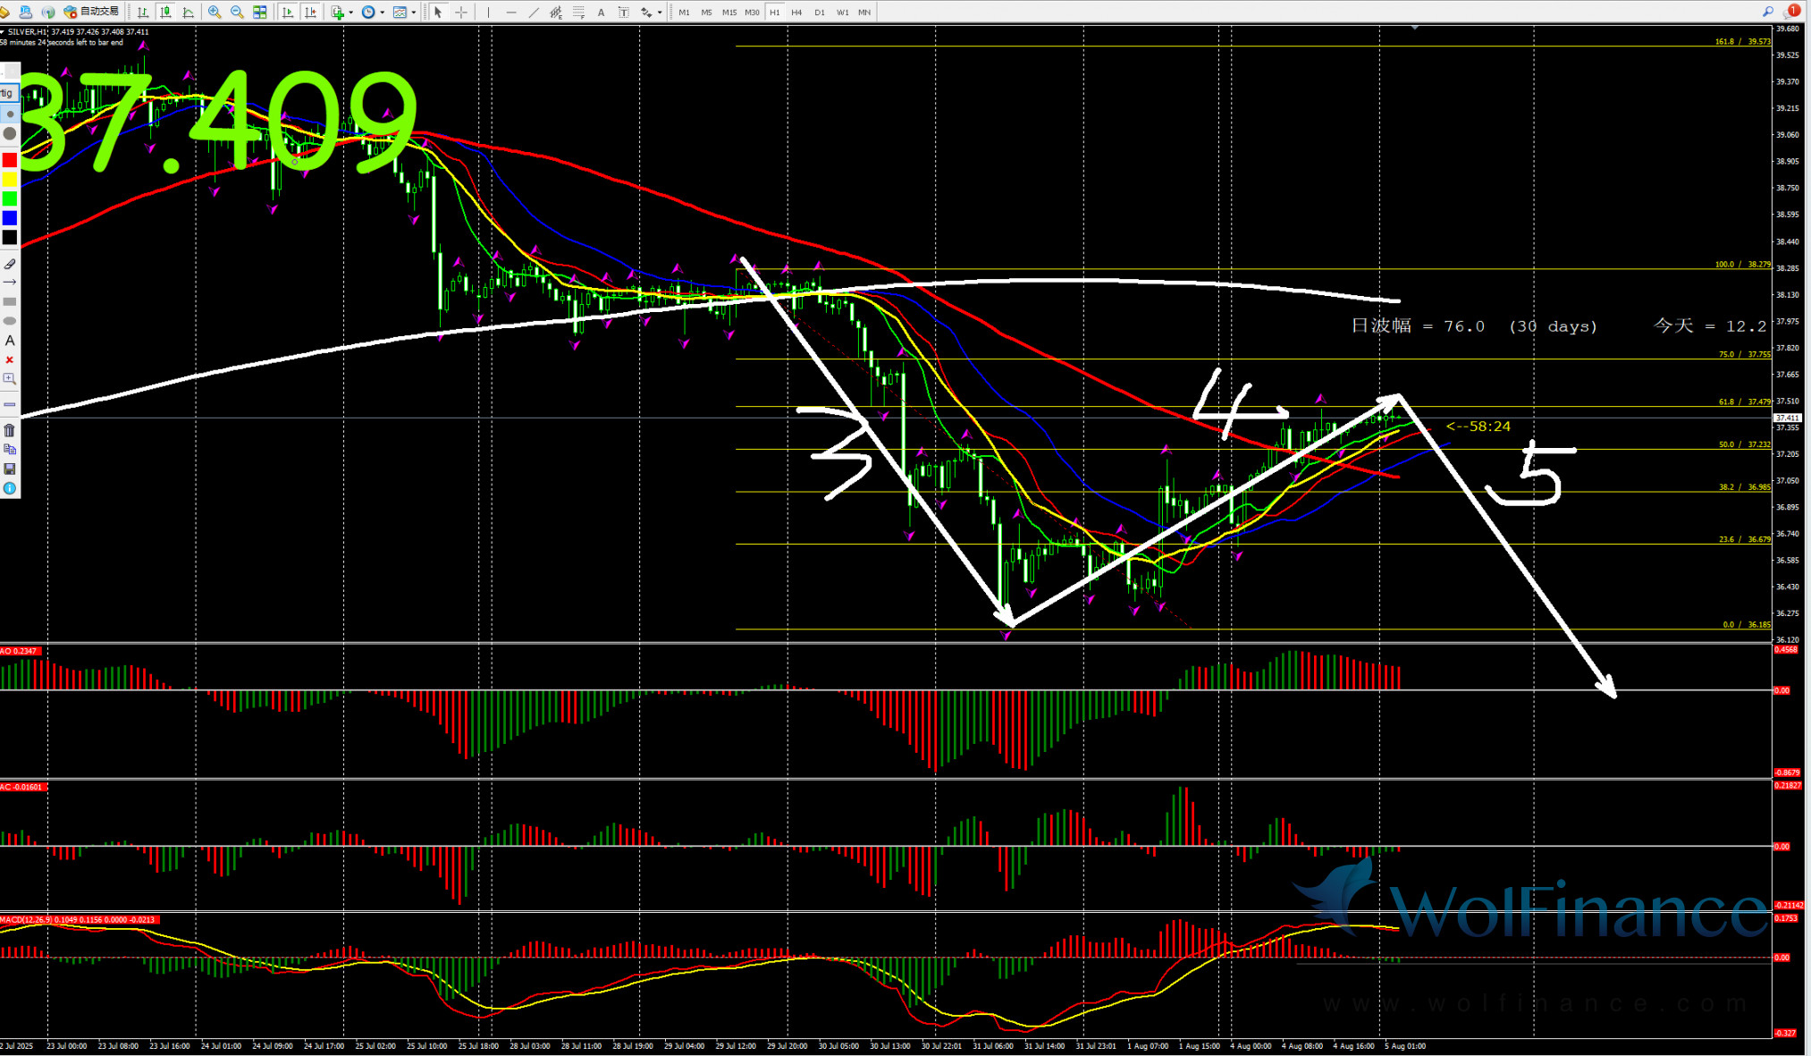Select the palette text 'A' tool
The image size is (1811, 1056).
tap(10, 341)
